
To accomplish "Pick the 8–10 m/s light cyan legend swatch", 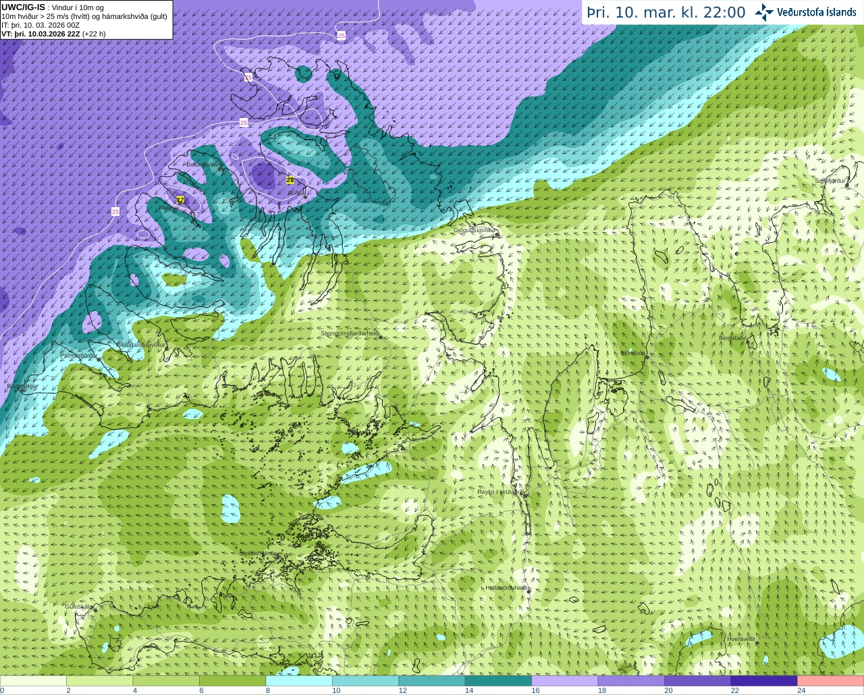I will 299,681.
